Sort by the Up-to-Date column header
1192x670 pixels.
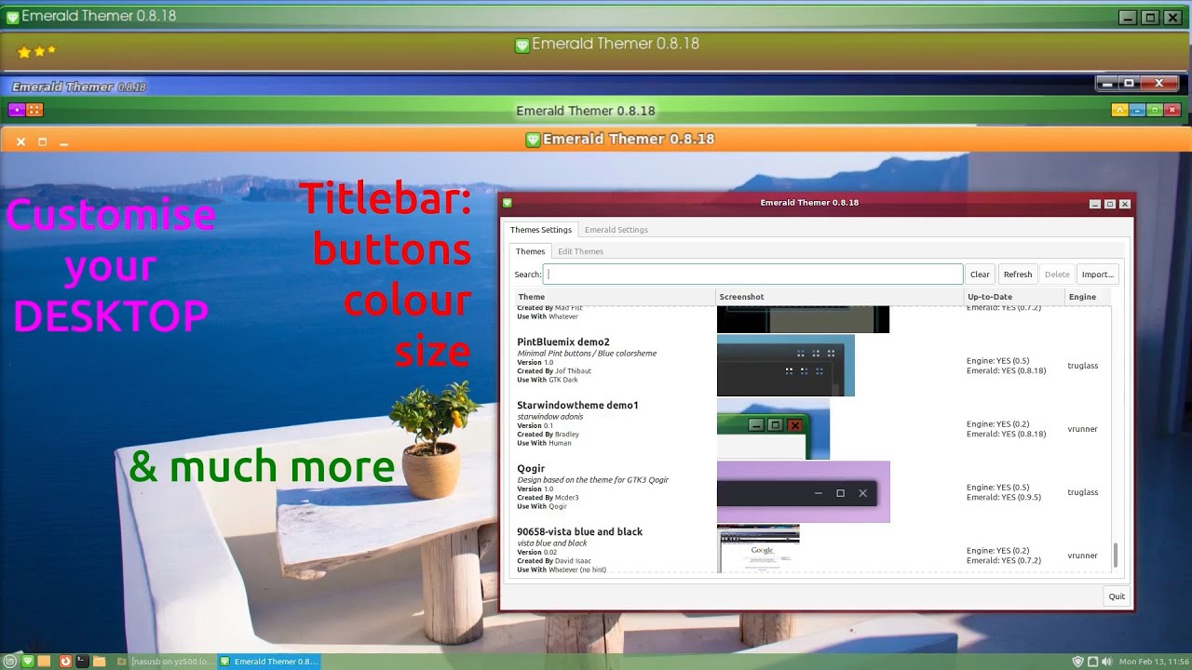(x=1014, y=297)
